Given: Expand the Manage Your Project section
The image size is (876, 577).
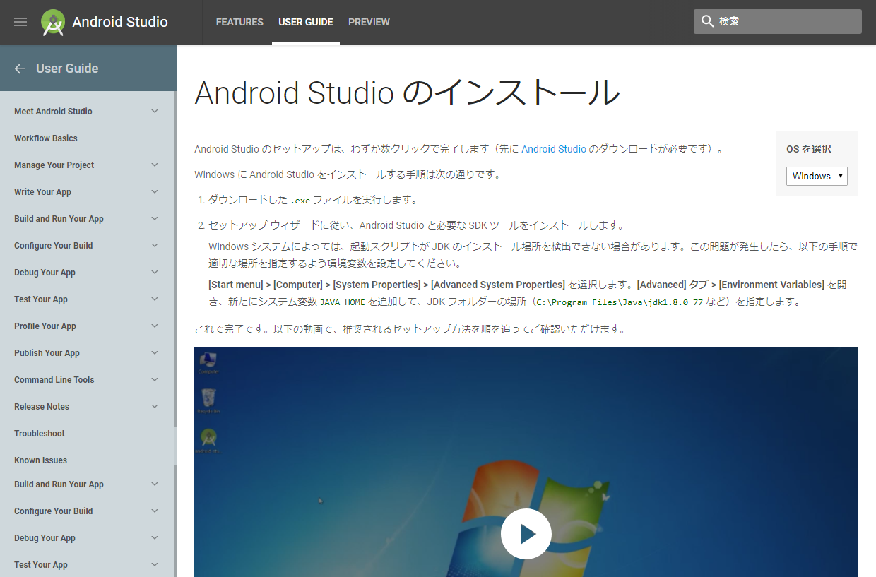Looking at the screenshot, I should [x=155, y=165].
